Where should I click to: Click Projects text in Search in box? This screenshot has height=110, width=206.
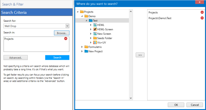(9, 39)
